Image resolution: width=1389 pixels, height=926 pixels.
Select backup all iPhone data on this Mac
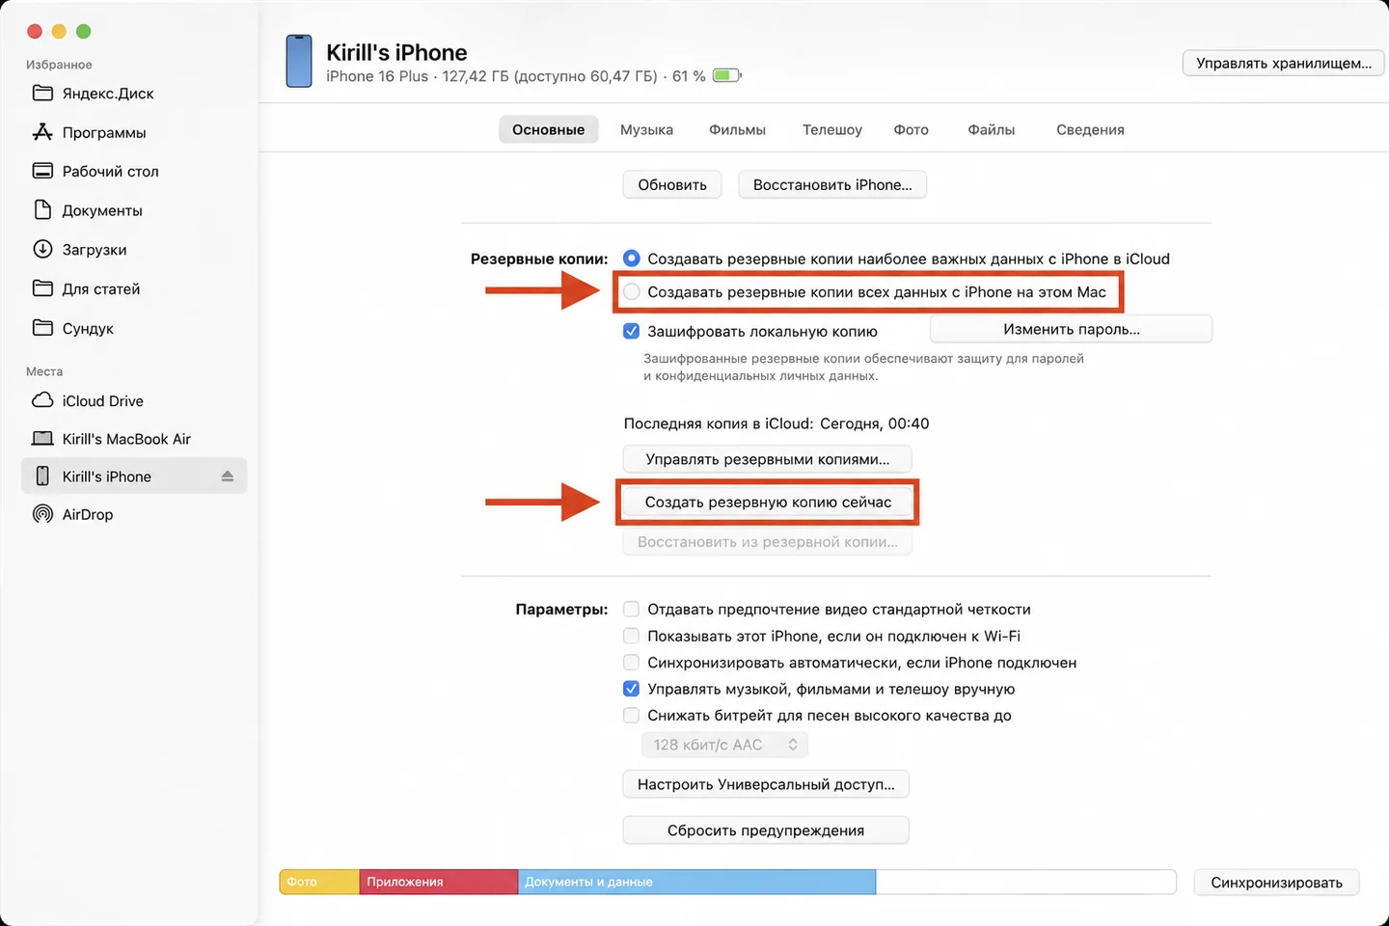click(x=632, y=292)
